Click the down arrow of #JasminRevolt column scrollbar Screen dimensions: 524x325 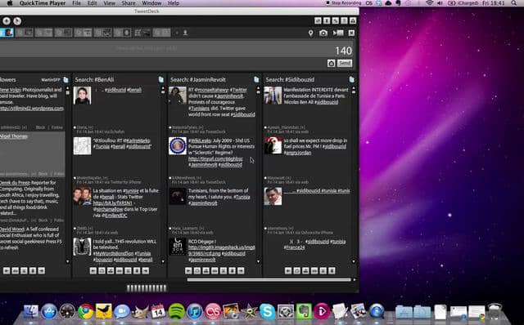point(258,261)
